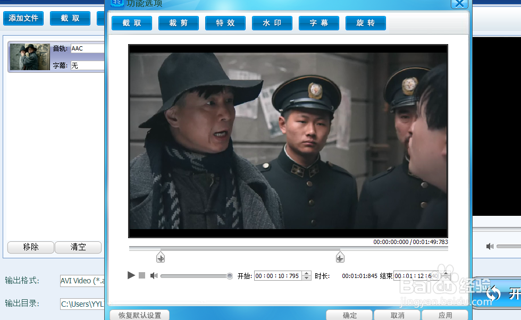Increase the end time with up arrow
This screenshot has width=521, height=320.
click(446, 273)
